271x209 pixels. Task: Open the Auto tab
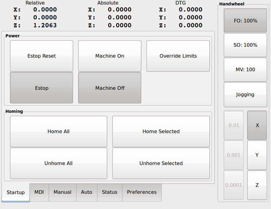tap(87, 192)
